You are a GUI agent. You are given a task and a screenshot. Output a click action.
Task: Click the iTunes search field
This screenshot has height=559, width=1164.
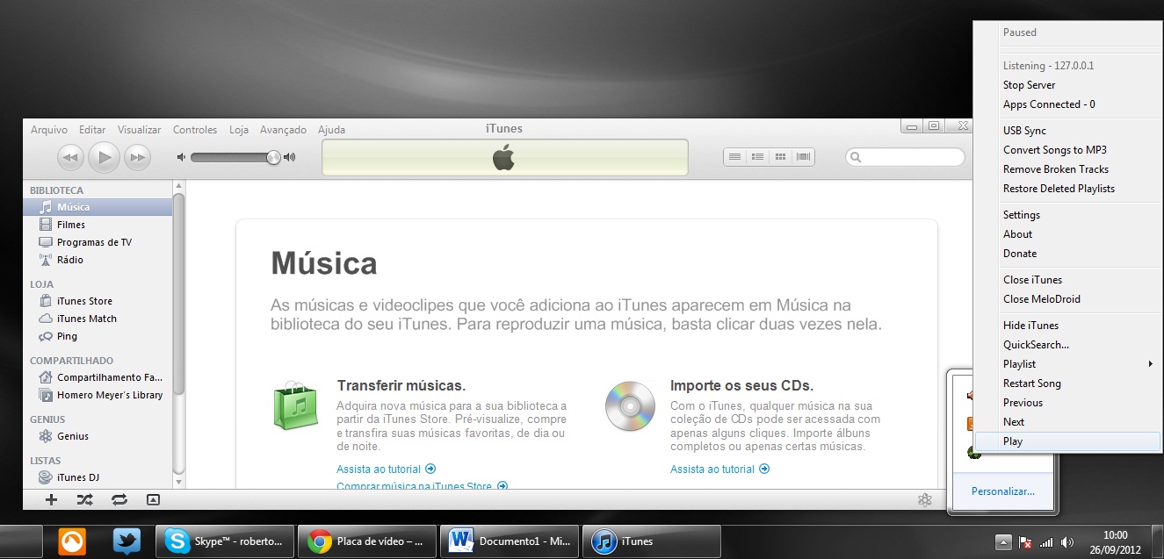coord(909,156)
